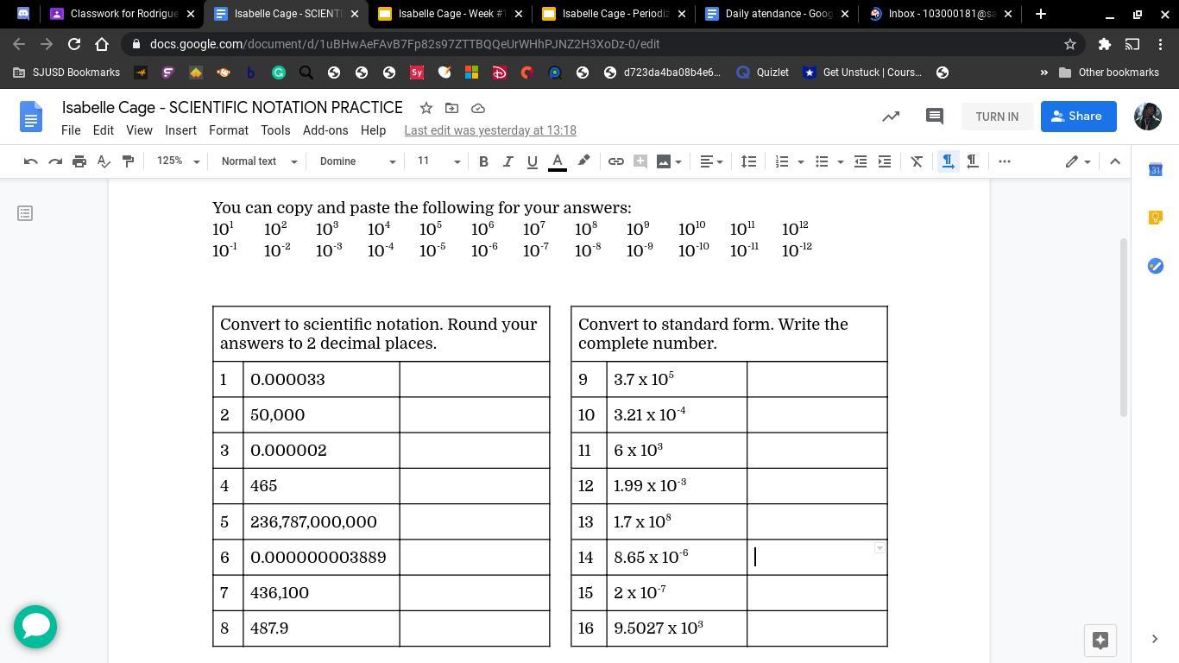Click the TURN IN button
This screenshot has width=1179, height=663.
pyautogui.click(x=997, y=117)
